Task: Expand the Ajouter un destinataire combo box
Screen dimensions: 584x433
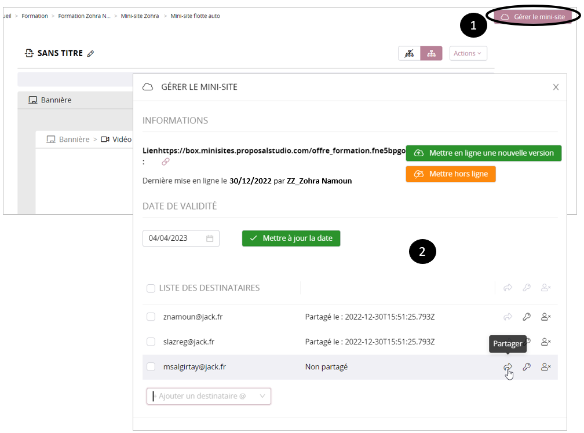Action: pos(262,396)
